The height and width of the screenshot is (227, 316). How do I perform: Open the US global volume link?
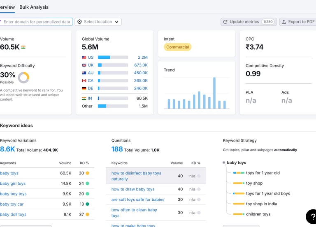91,57
